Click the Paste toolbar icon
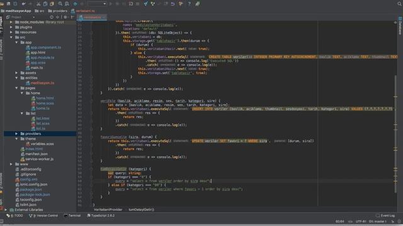Viewport: 403px width, 226px height. (52, 4)
